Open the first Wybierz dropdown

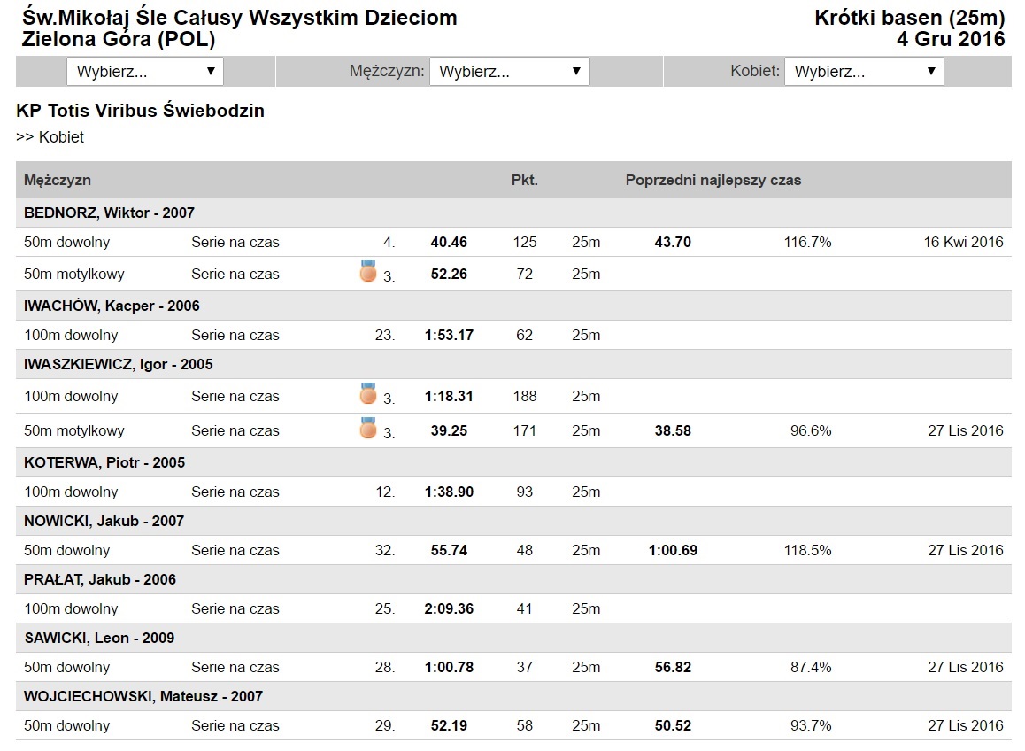point(145,72)
